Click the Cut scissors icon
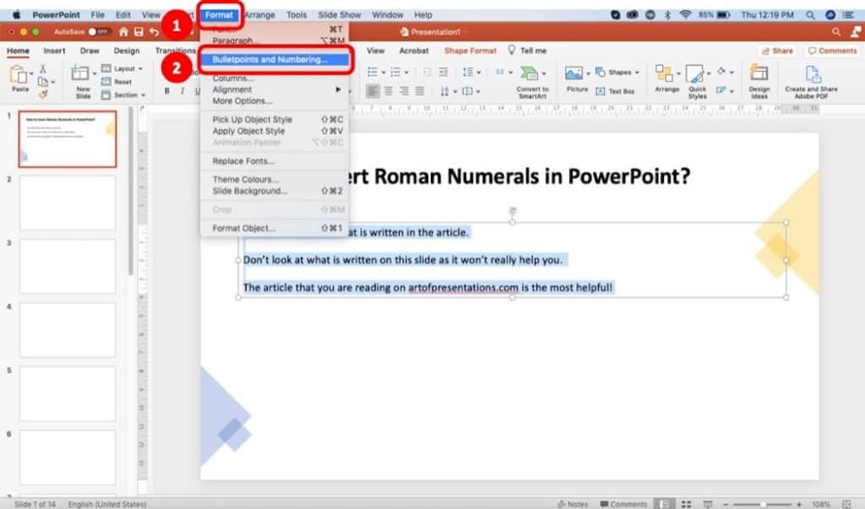 coord(42,69)
